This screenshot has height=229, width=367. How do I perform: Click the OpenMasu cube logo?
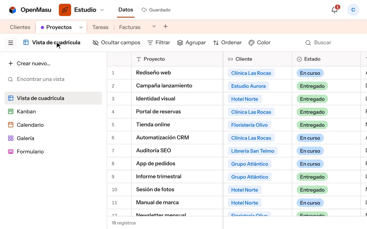pos(13,10)
